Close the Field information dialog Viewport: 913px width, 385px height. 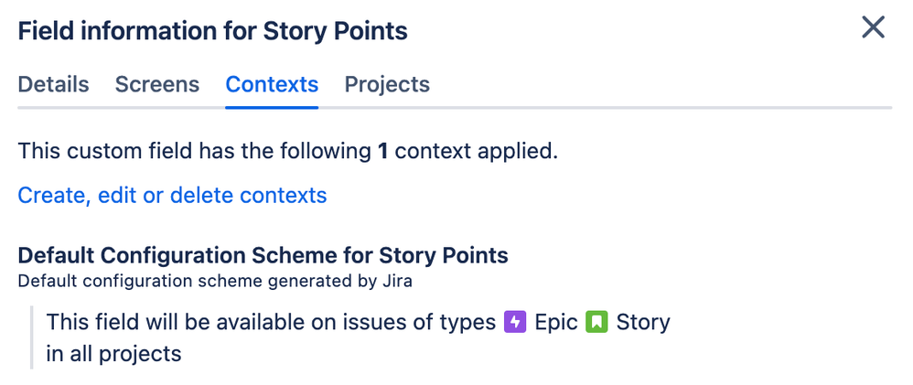point(874,28)
